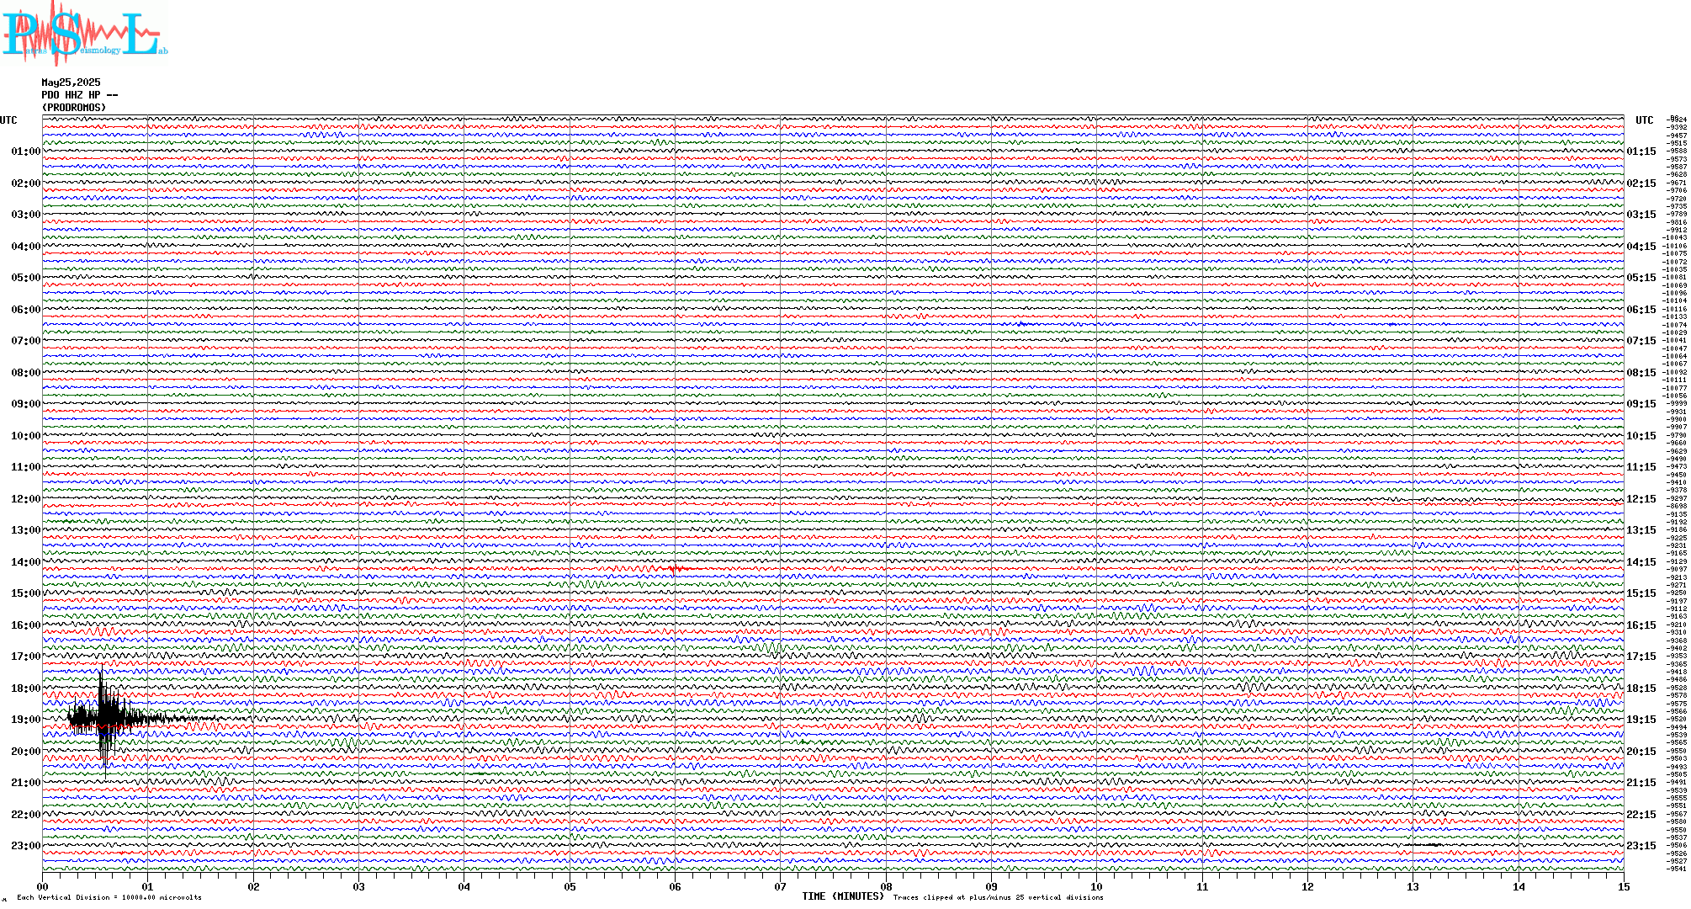Click the 12:15 label on the right

tap(1641, 499)
